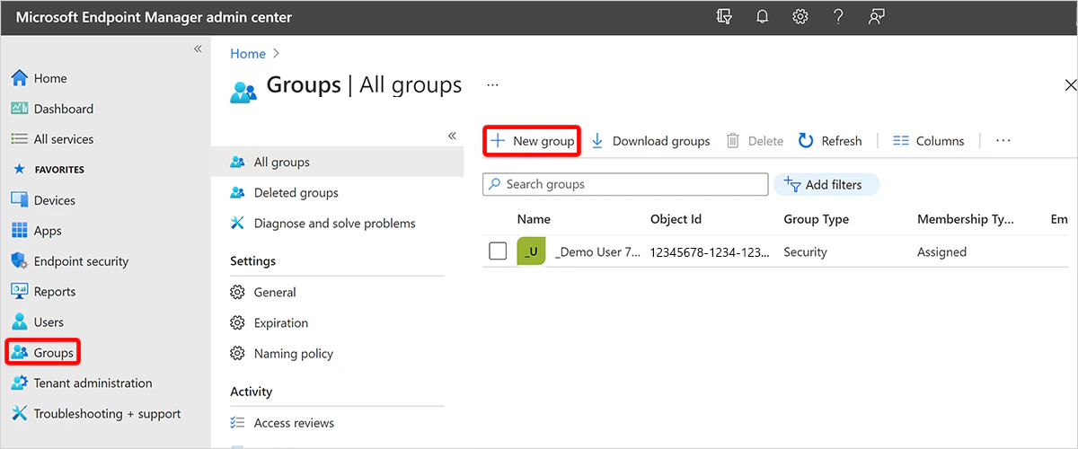This screenshot has height=449, width=1078.
Task: Click Download groups button
Action: (x=650, y=141)
